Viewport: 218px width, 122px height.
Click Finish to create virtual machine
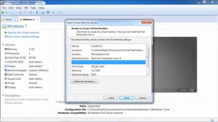(126, 98)
